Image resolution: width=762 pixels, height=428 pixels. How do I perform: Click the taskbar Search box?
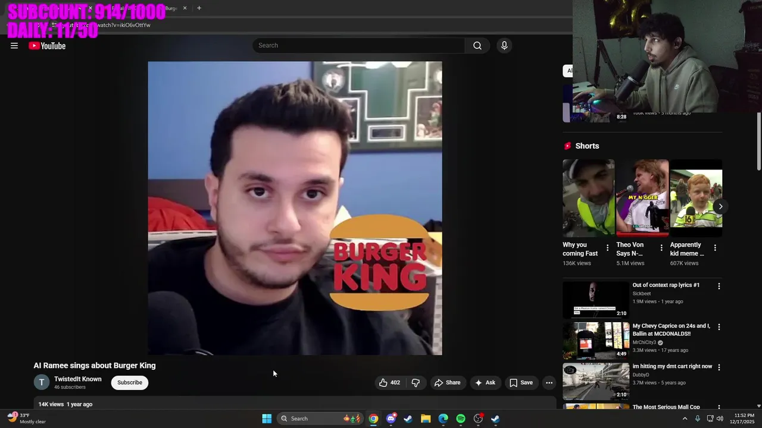(320, 418)
